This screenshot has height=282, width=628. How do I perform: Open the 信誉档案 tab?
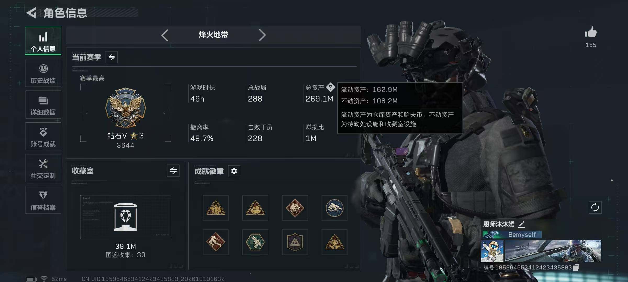43,200
